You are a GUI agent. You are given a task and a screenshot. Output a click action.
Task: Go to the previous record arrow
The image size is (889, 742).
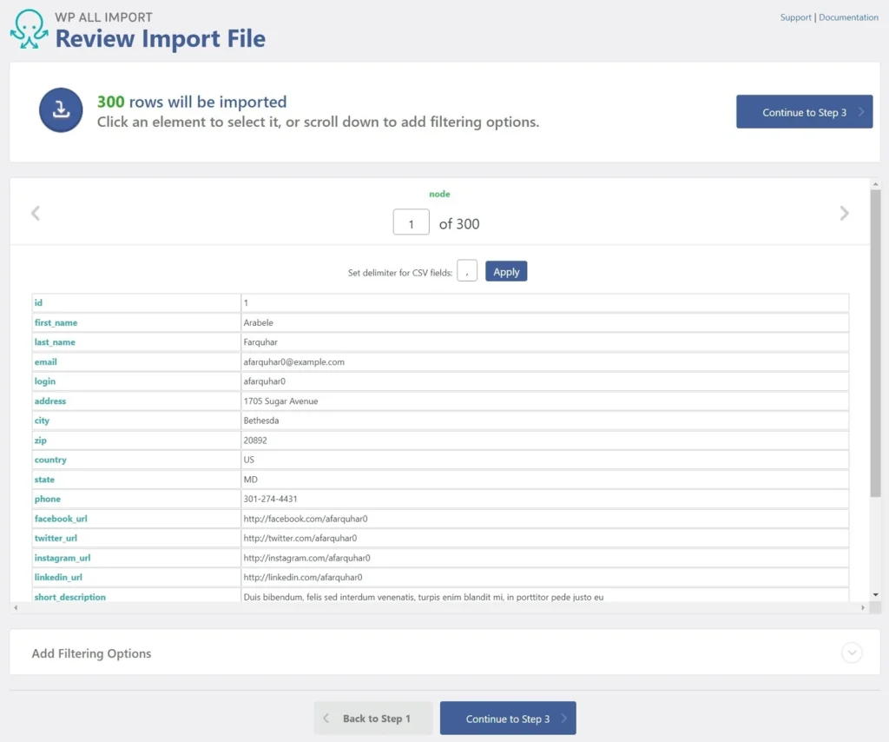point(36,214)
